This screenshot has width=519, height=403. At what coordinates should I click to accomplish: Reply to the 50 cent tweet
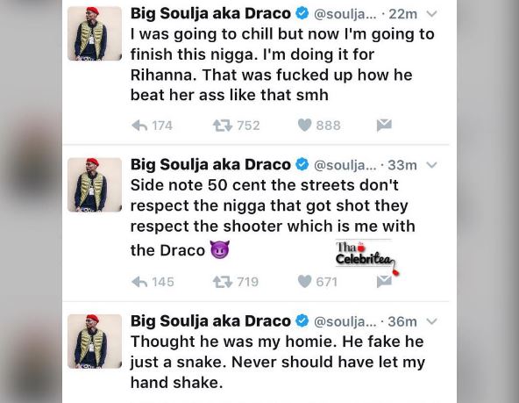coord(139,282)
